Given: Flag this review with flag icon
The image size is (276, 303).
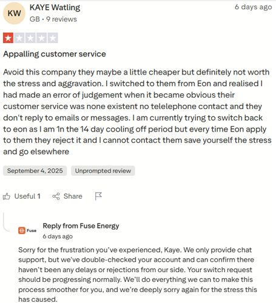Looking at the screenshot, I should point(98,196).
